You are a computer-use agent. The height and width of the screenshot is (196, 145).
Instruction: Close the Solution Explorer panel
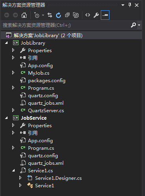tap(137, 5)
